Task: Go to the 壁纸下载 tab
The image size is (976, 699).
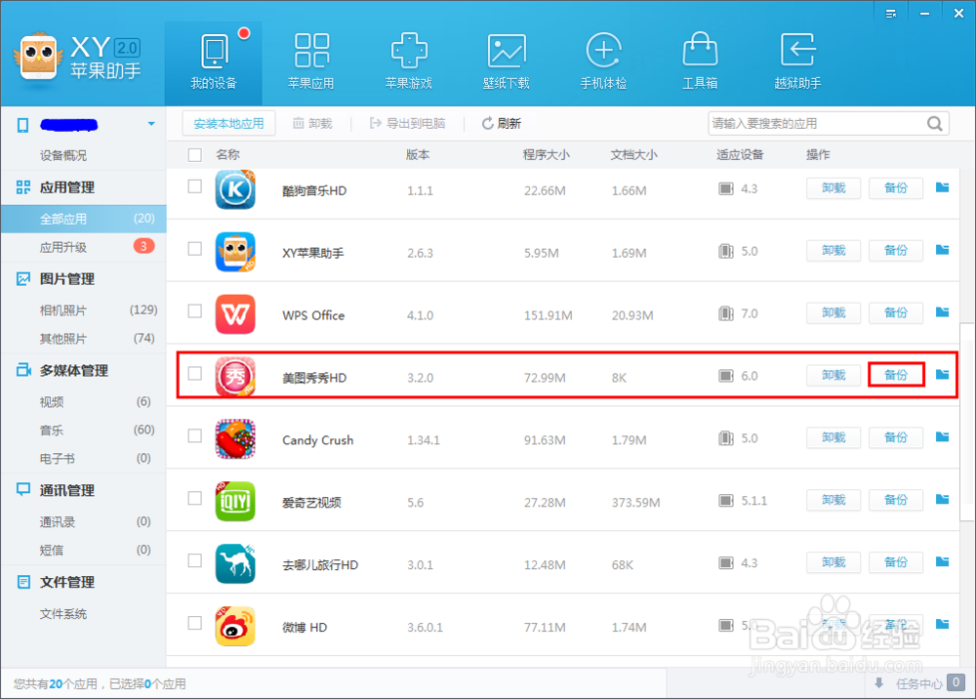Action: pyautogui.click(x=506, y=63)
